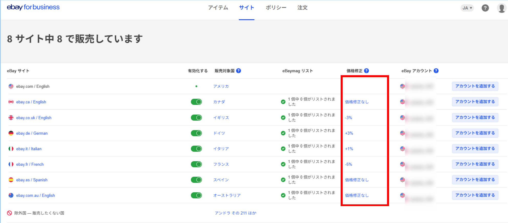This screenshot has width=508, height=223.
Task: Go to the 注文 tab
Action: [302, 8]
